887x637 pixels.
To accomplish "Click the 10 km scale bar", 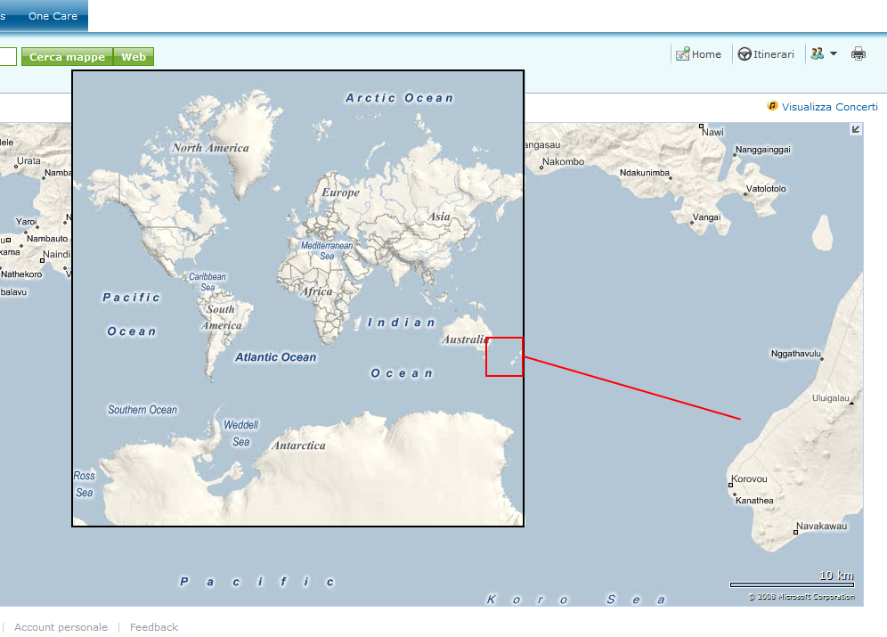I will point(792,584).
